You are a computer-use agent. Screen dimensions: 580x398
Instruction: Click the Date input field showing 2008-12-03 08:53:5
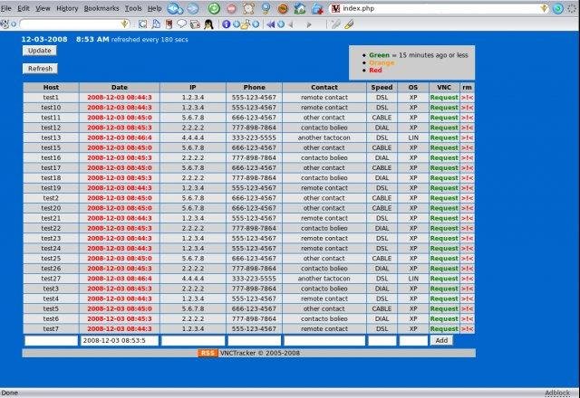click(x=119, y=340)
